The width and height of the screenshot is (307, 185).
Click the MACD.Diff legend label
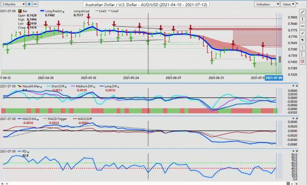pyautogui.click(x=85, y=119)
